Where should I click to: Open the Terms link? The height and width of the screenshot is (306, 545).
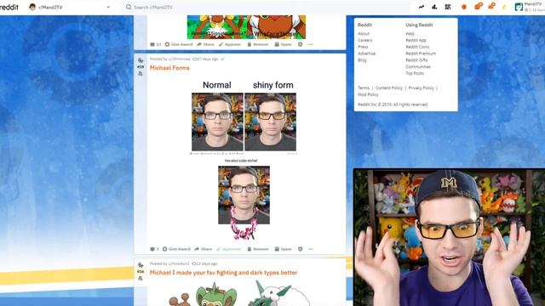tap(364, 88)
